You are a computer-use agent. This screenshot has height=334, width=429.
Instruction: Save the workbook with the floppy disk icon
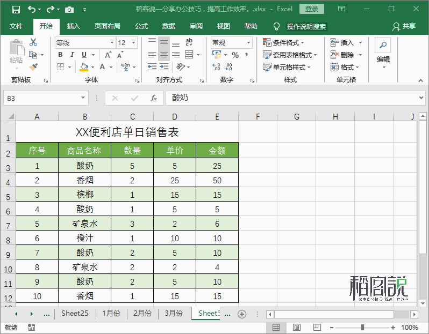click(x=16, y=10)
